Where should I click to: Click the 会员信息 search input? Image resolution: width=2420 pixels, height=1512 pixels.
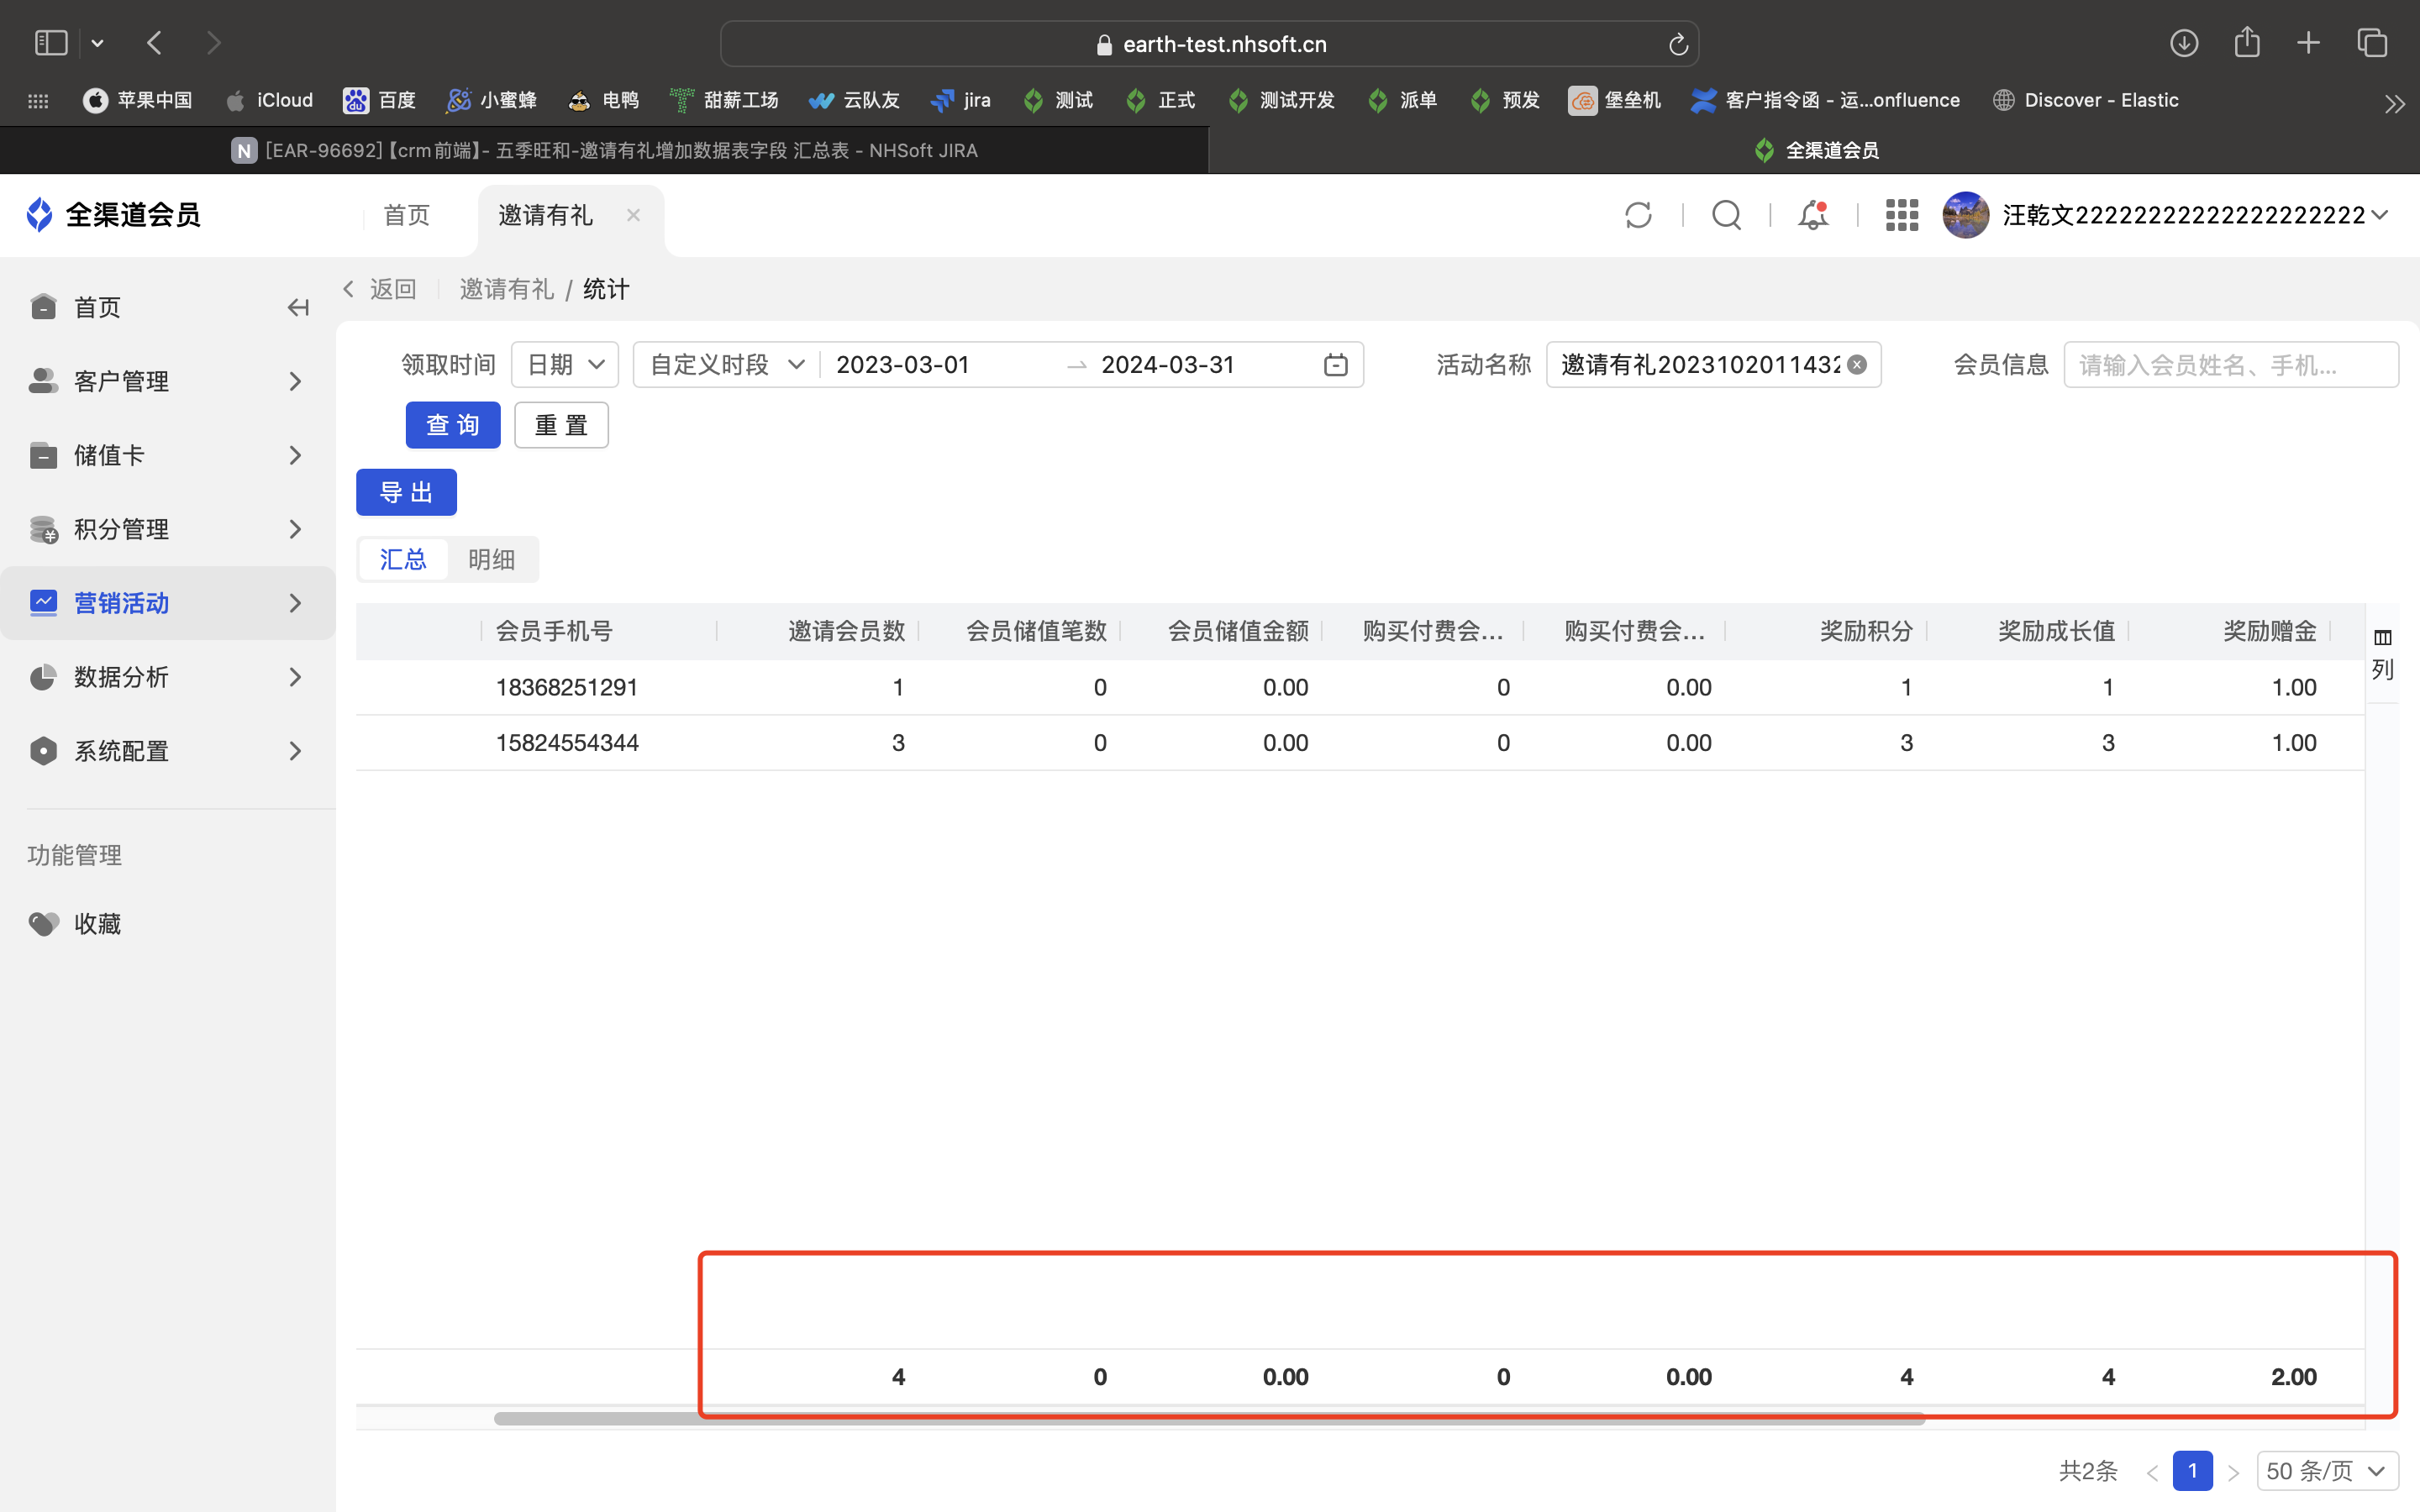pos(2231,365)
